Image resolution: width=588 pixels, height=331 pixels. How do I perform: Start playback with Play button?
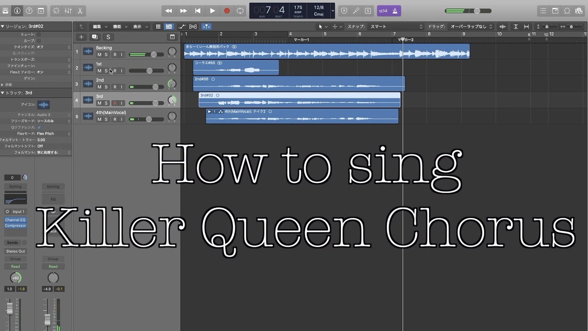(x=212, y=11)
